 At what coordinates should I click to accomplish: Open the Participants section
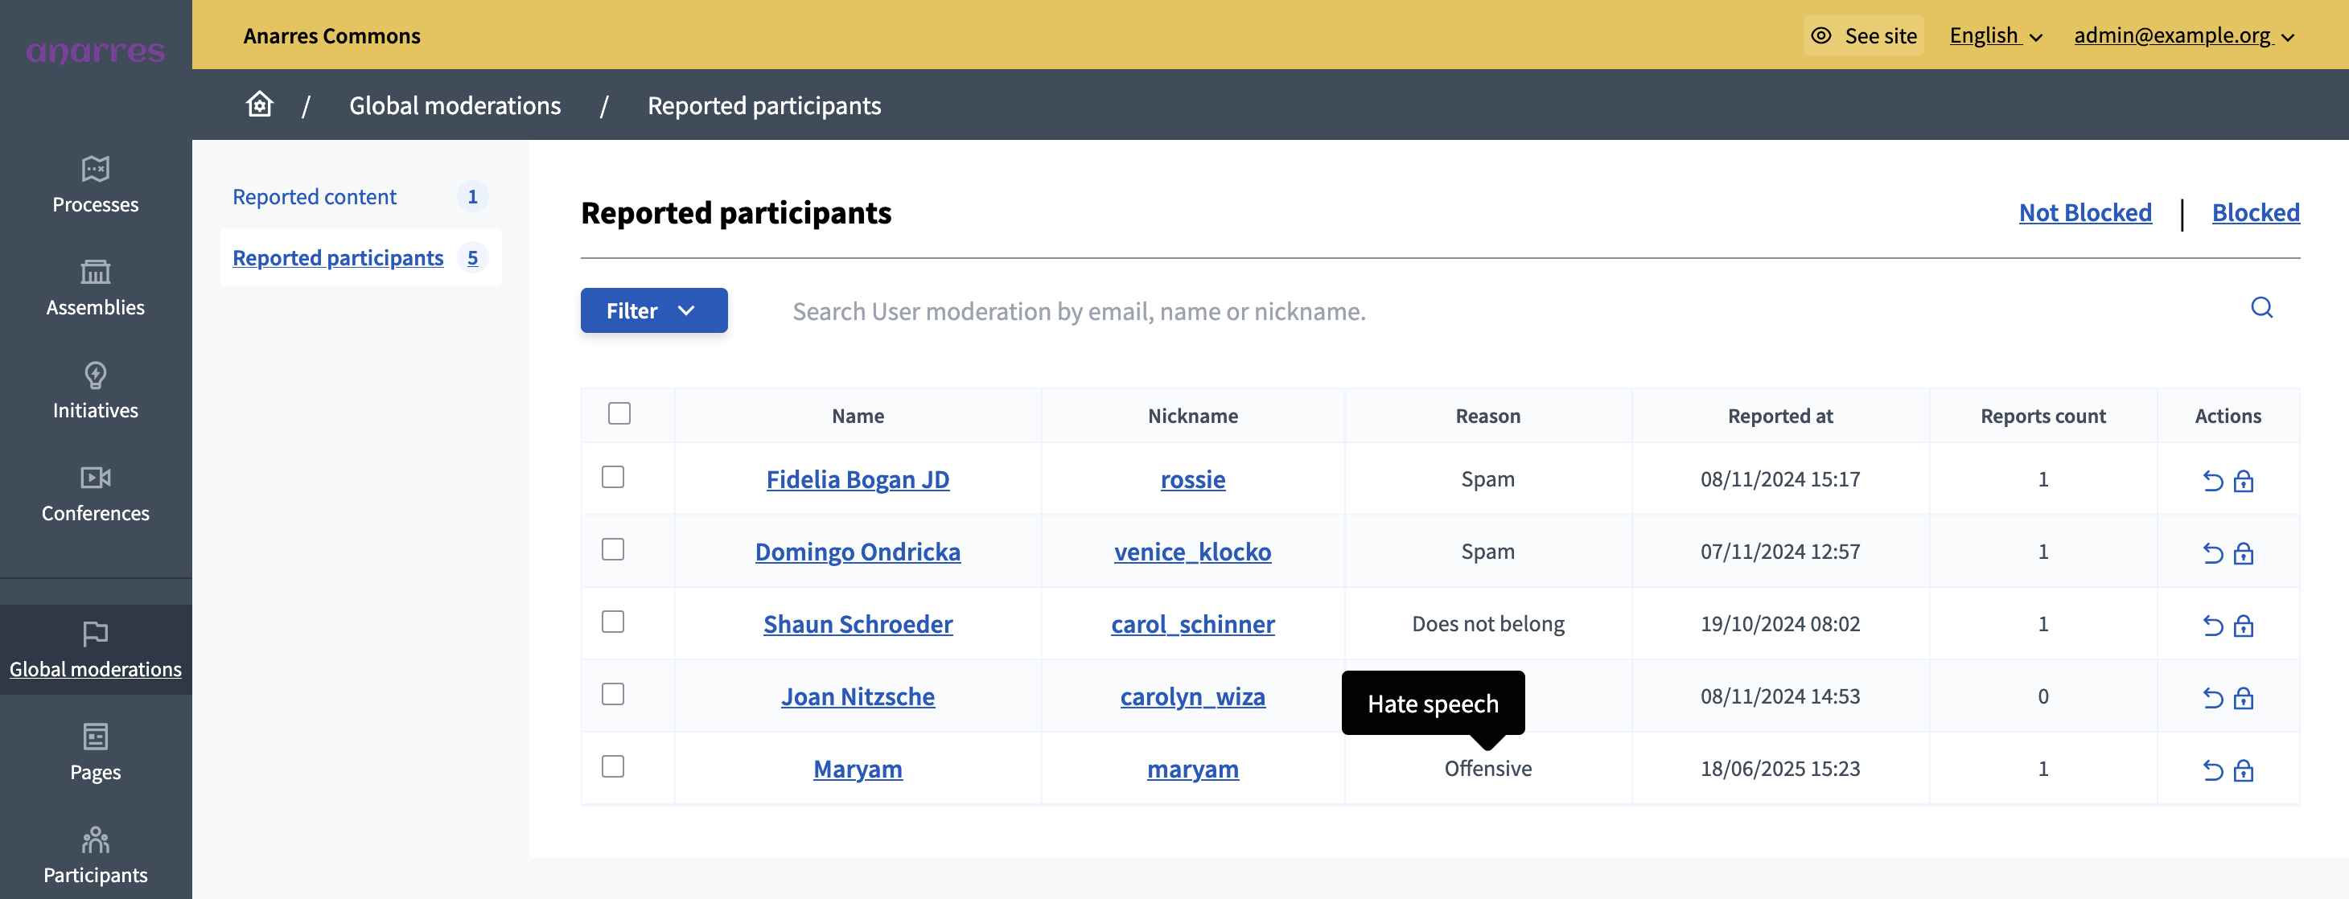click(x=95, y=854)
